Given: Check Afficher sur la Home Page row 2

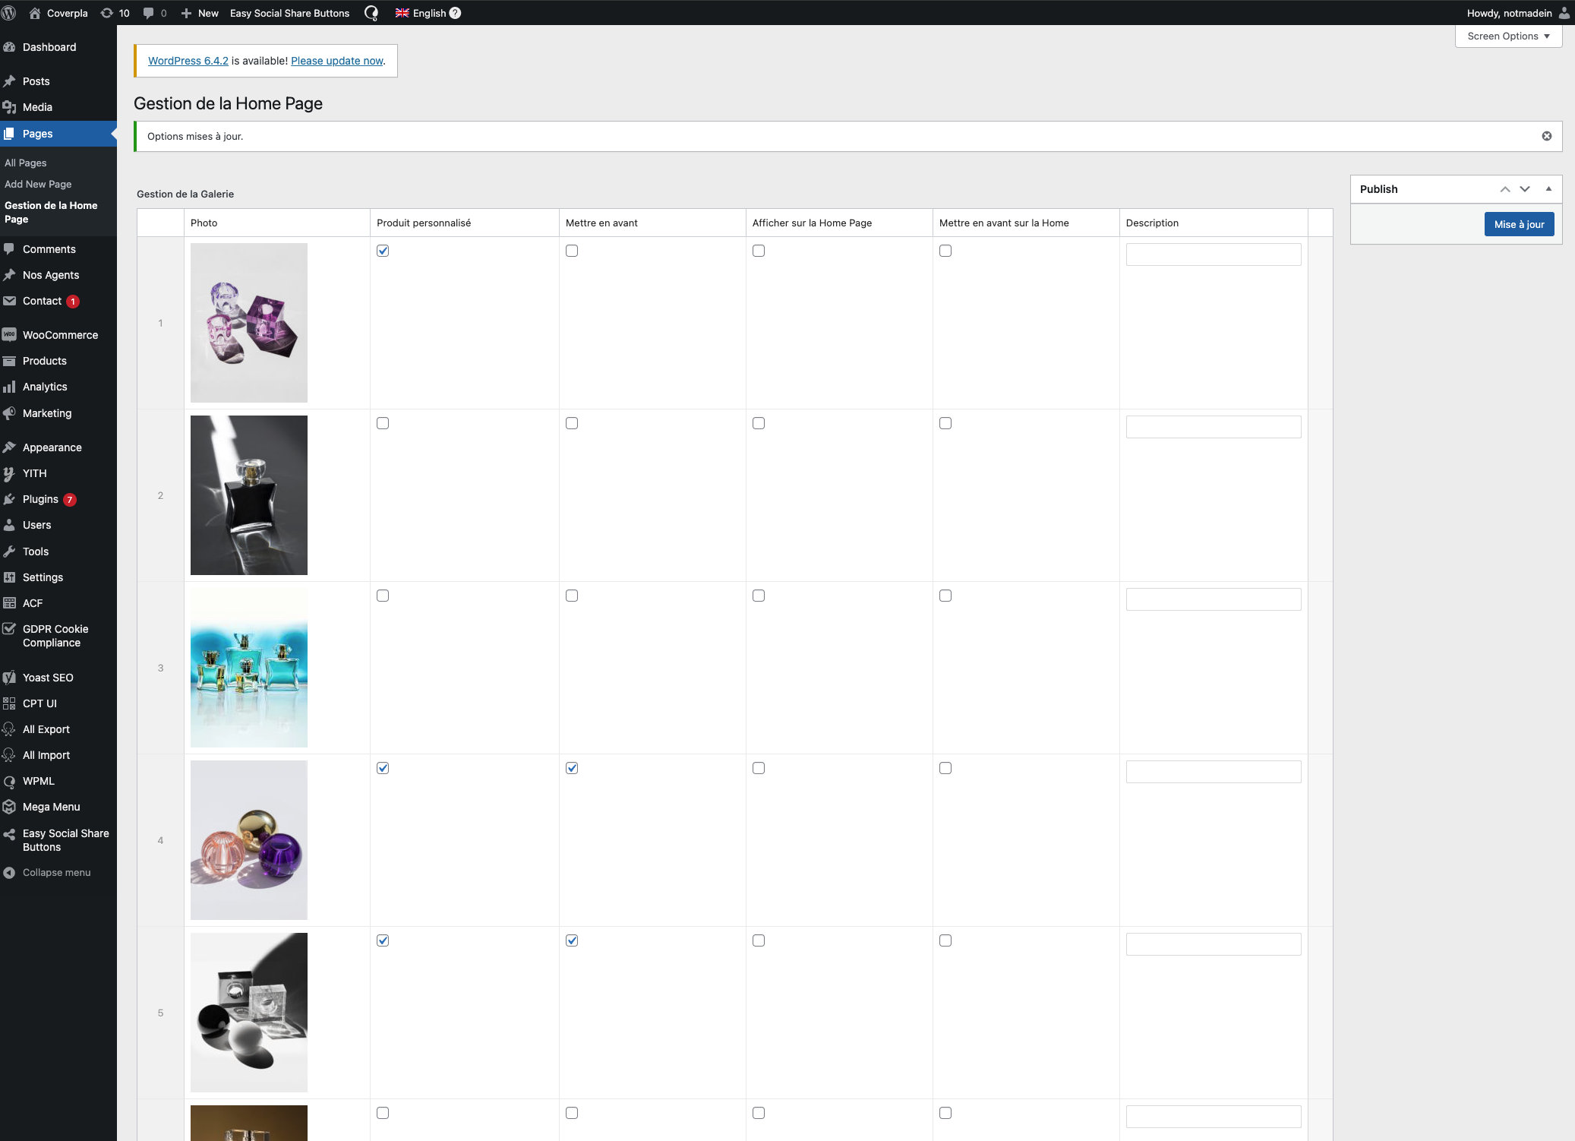Looking at the screenshot, I should coord(759,423).
